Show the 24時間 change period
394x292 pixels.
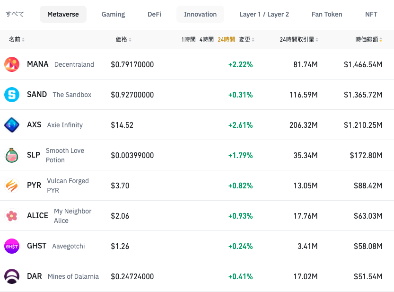click(x=226, y=39)
